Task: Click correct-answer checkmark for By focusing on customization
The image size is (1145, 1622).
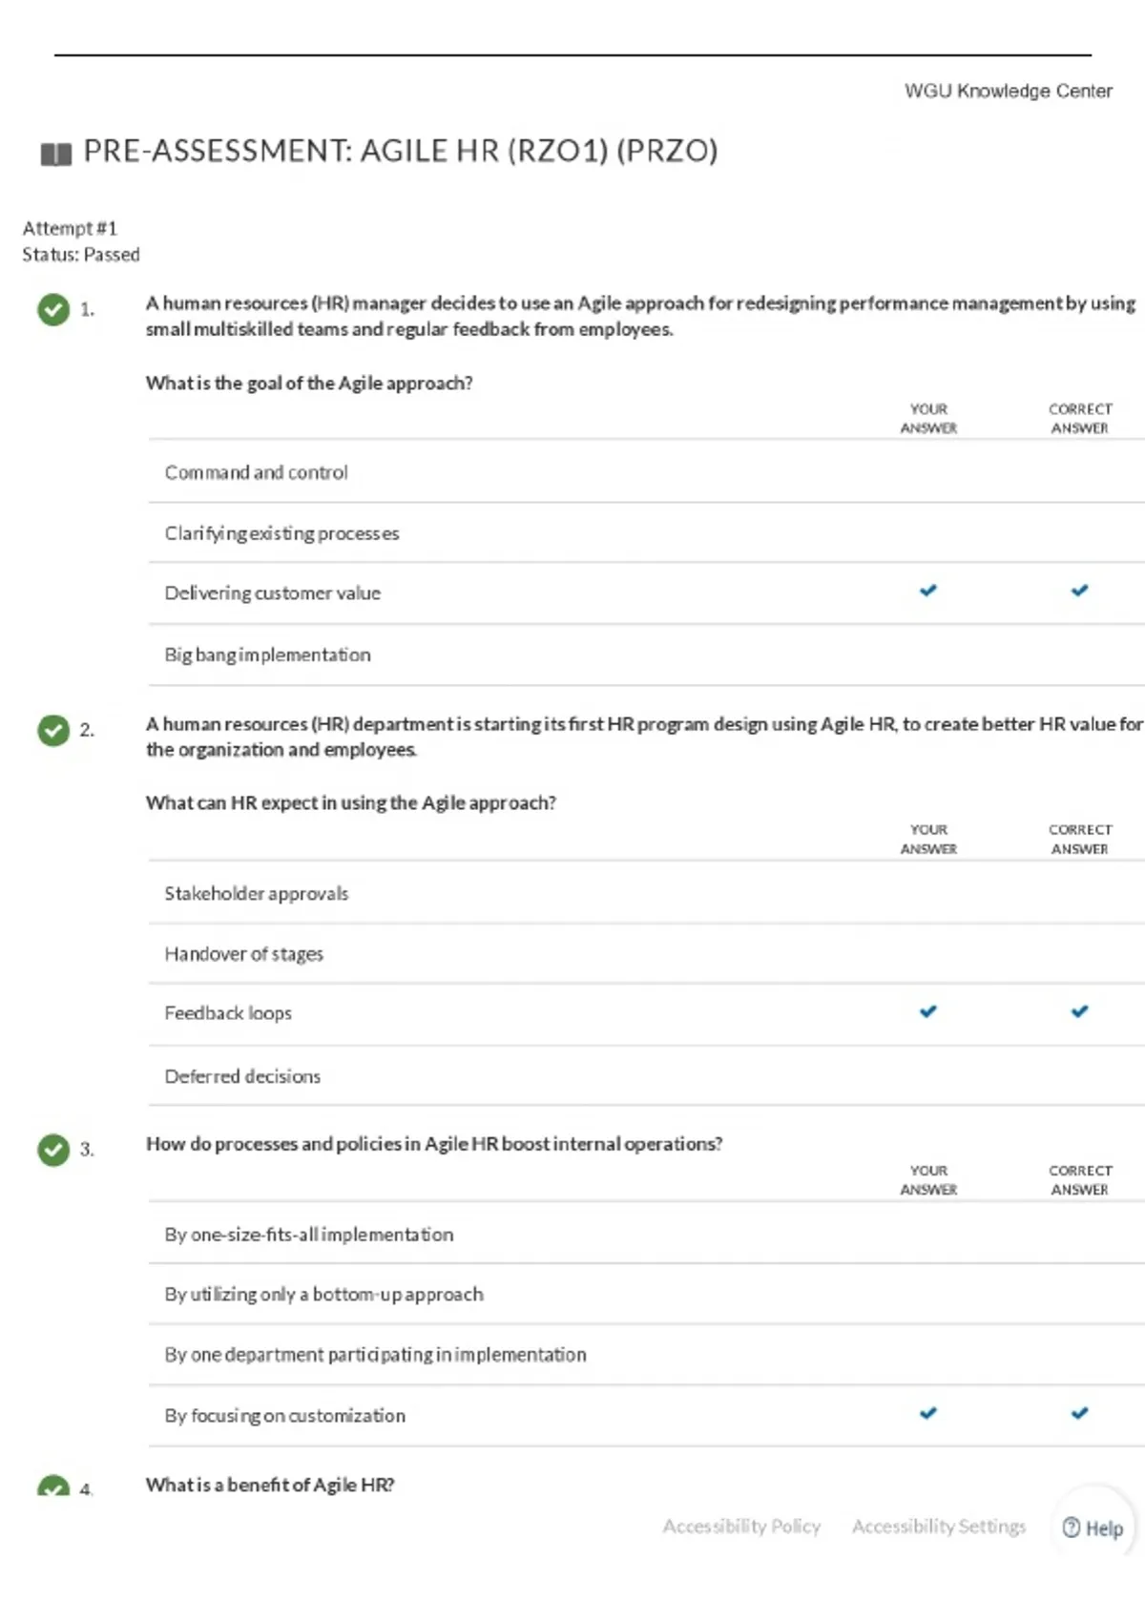Action: pos(1079,1413)
